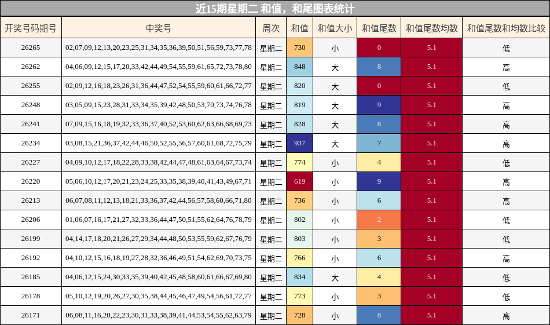The image size is (550, 325).
Task: Click winning numbers starting 04,06,12,15,24
Action: [159, 277]
